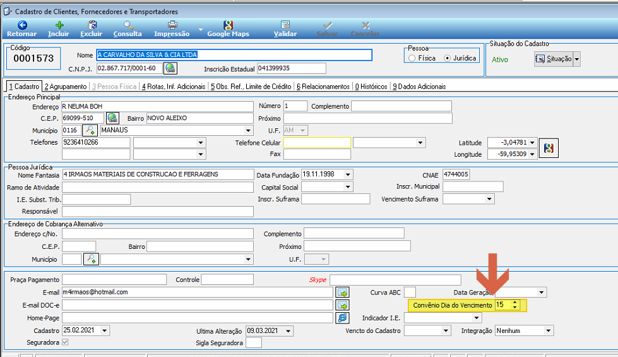Screen dimensions: 618x357
Task: Switch to the 2 Agrupamento tab
Action: [x=66, y=87]
